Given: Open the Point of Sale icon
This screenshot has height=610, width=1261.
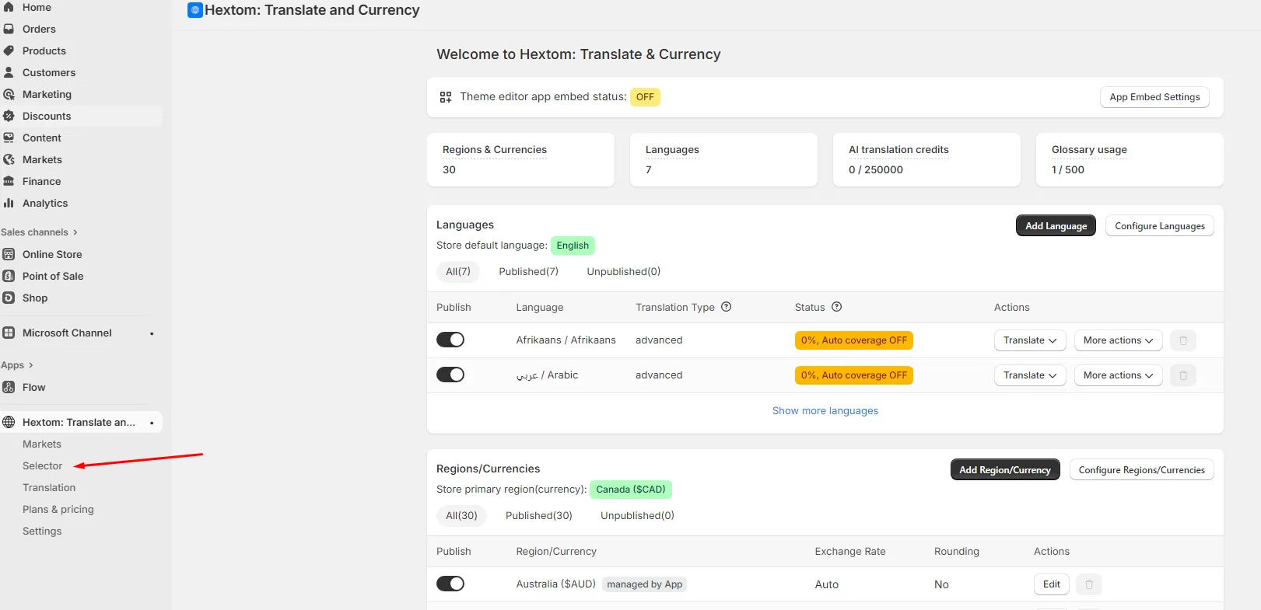Looking at the screenshot, I should pos(9,276).
